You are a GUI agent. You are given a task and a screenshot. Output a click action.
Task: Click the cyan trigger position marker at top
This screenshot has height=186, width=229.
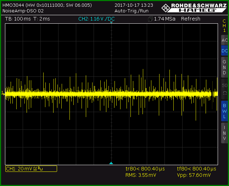pyautogui.click(x=111, y=22)
